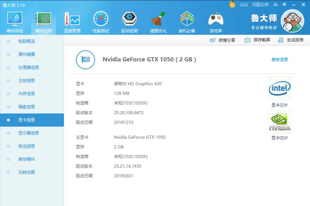Click the radio bullet beside 电脑概览
Image resolution: width=310 pixels, height=206 pixels.
8,41
